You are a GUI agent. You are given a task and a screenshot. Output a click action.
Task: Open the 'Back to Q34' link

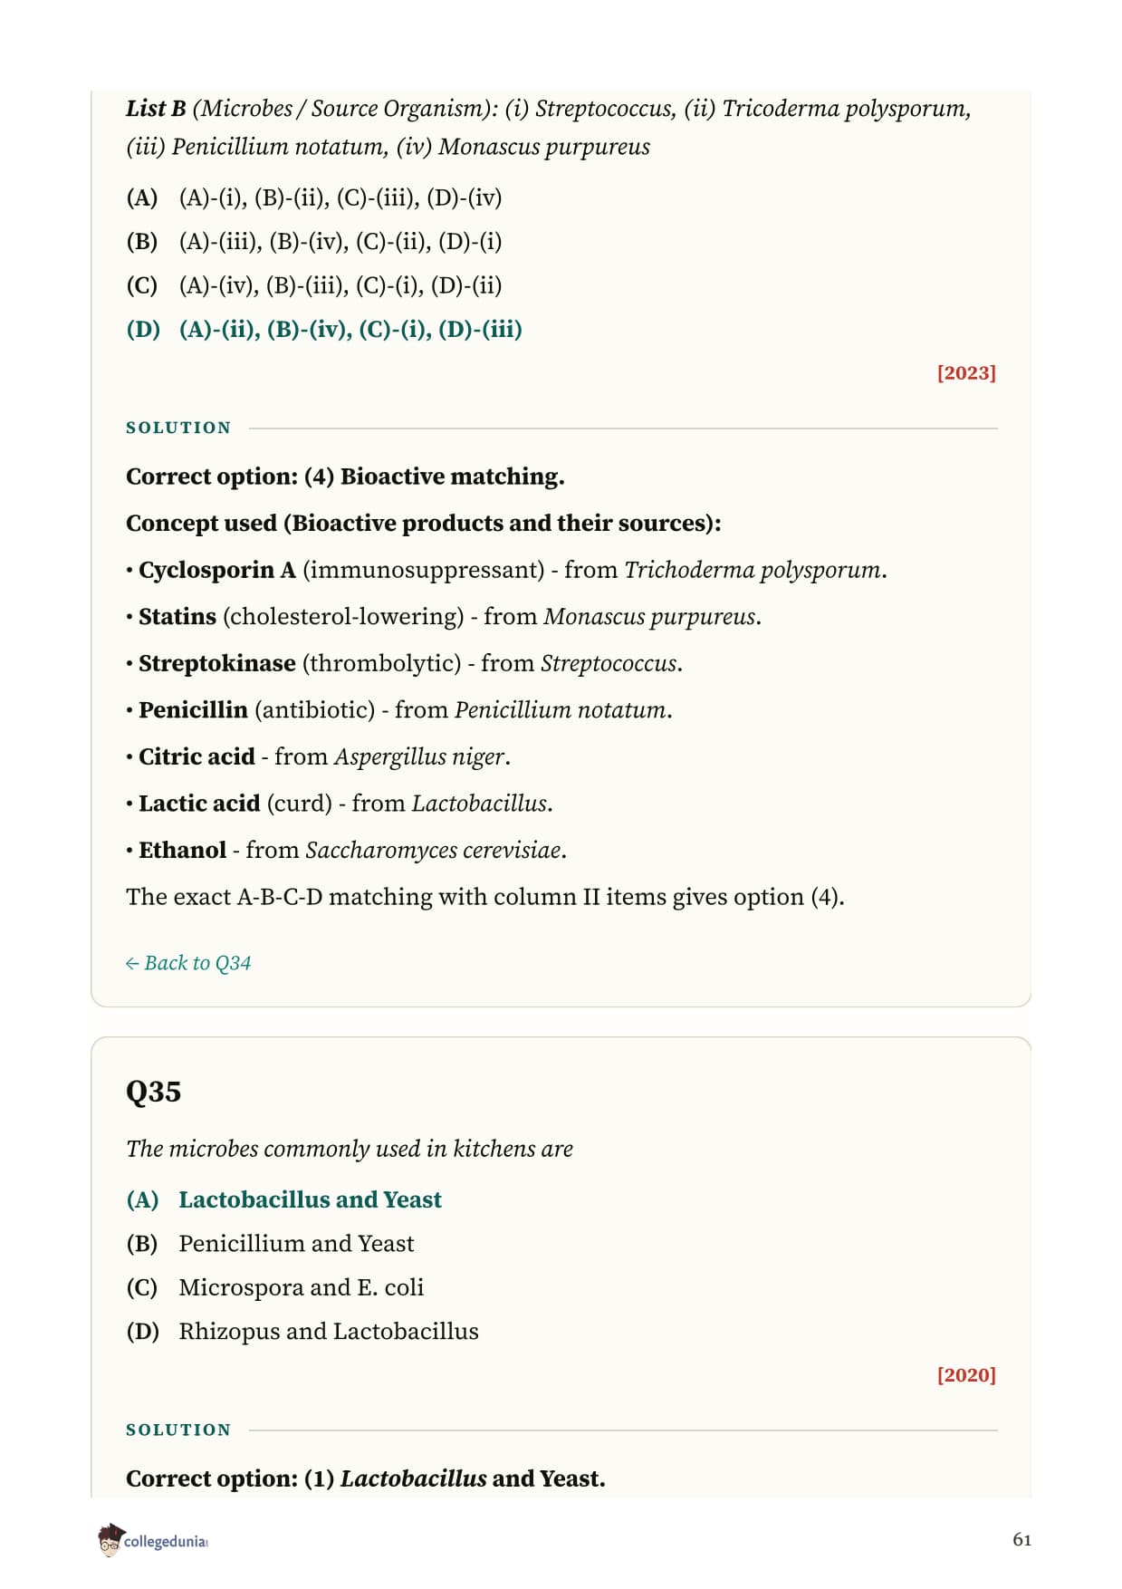click(x=188, y=963)
